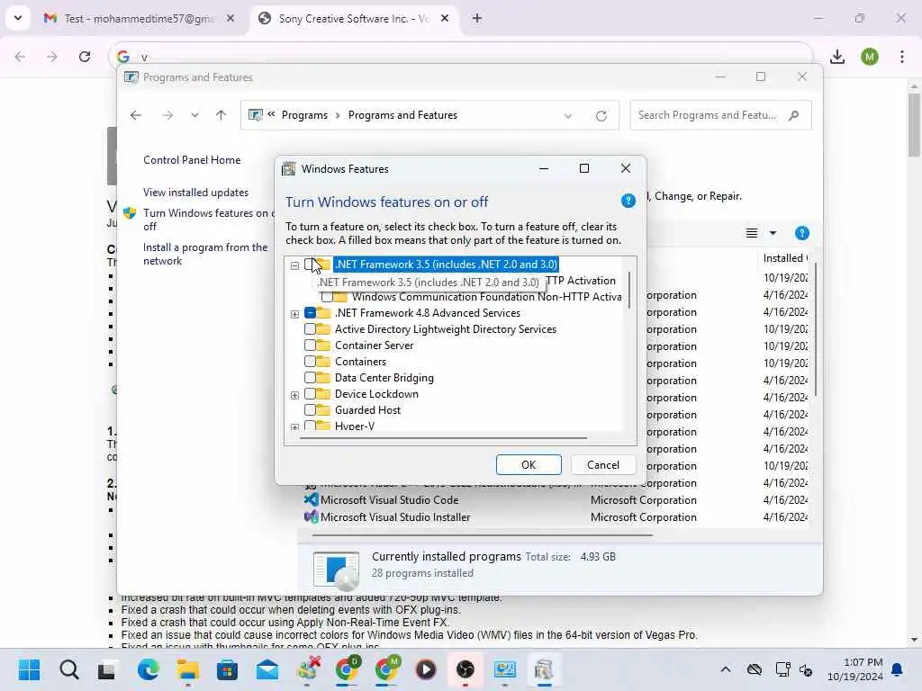The image size is (922, 691).
Task: Open Chrome downloads icon
Action: tap(837, 57)
